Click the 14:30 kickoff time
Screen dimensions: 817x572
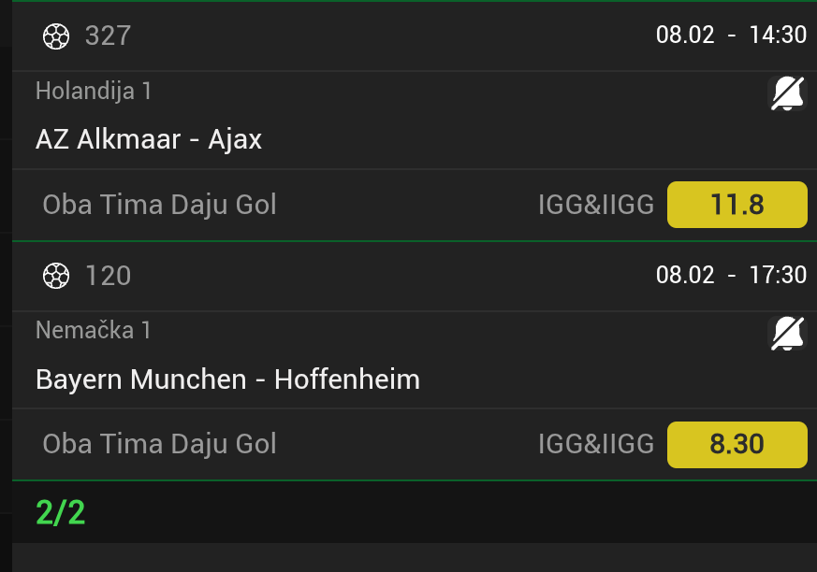point(777,36)
